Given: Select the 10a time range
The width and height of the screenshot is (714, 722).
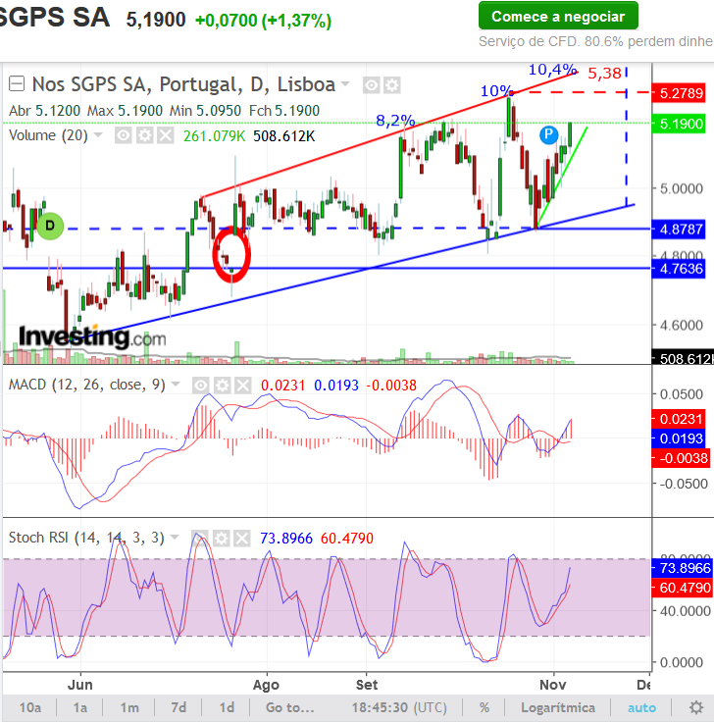Looking at the screenshot, I should tap(30, 707).
